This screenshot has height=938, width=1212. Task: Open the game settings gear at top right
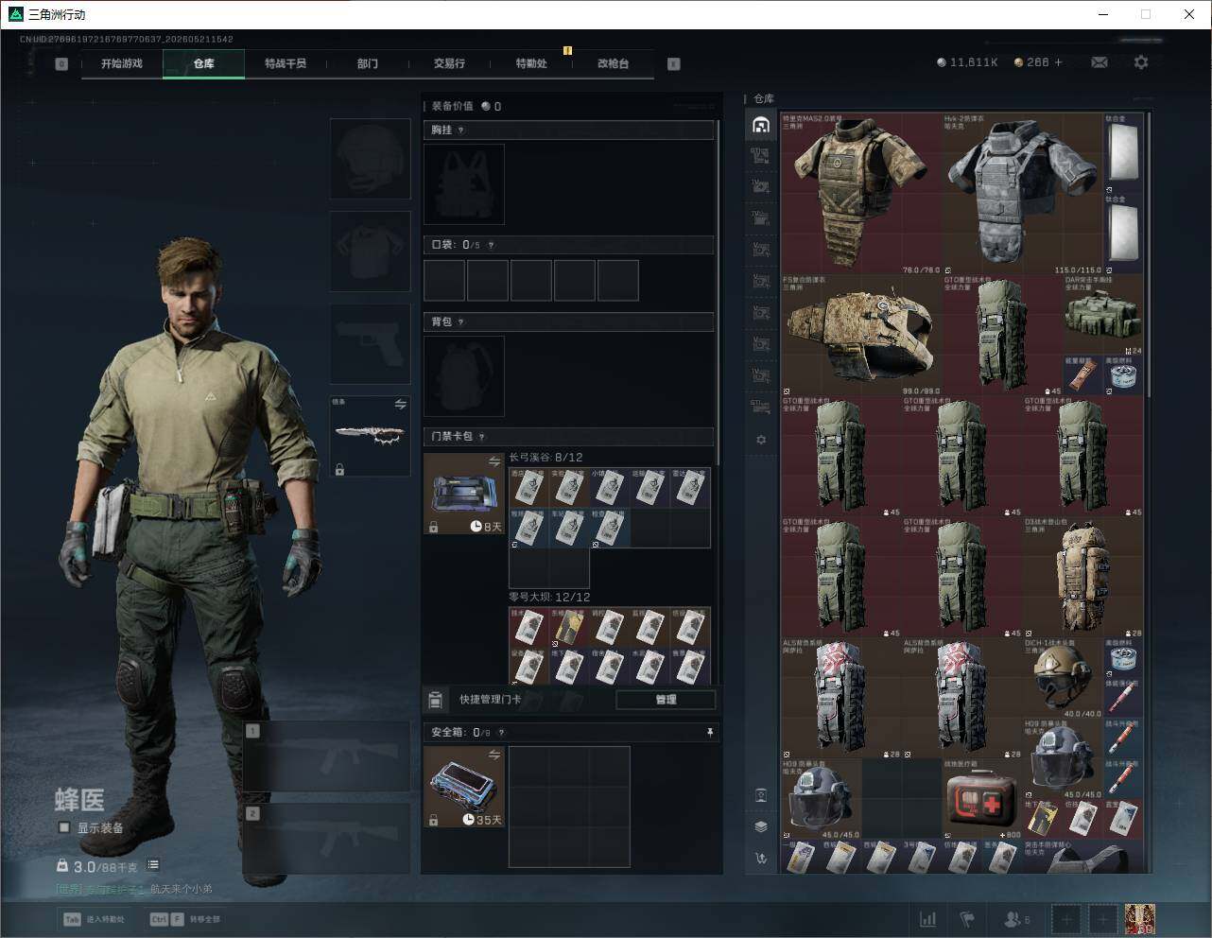coord(1141,62)
